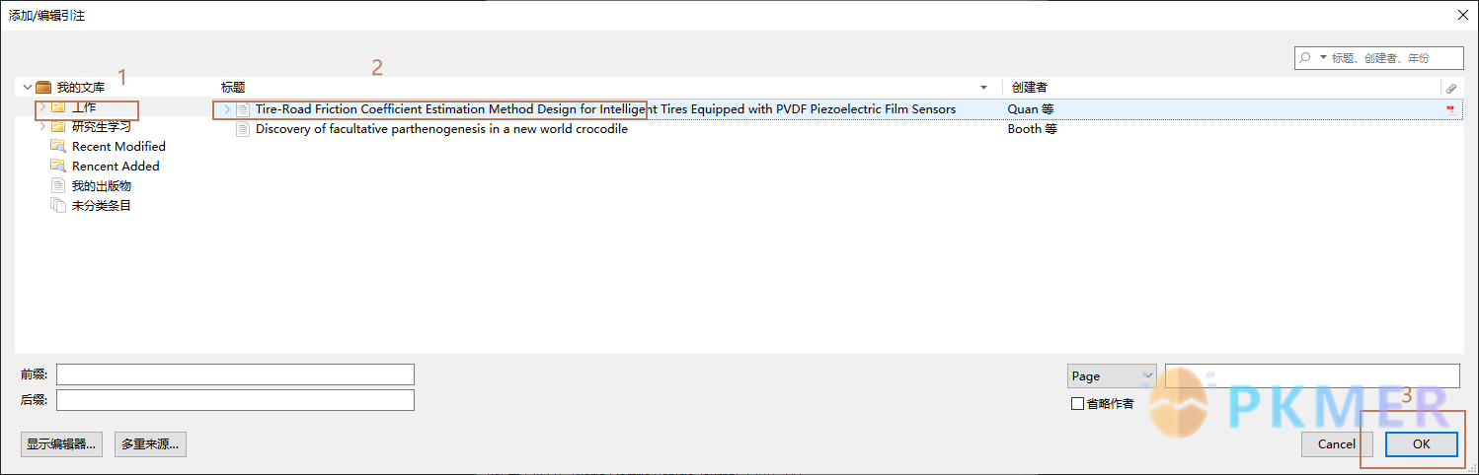Click the 前缀 prefix input field

tap(235, 374)
